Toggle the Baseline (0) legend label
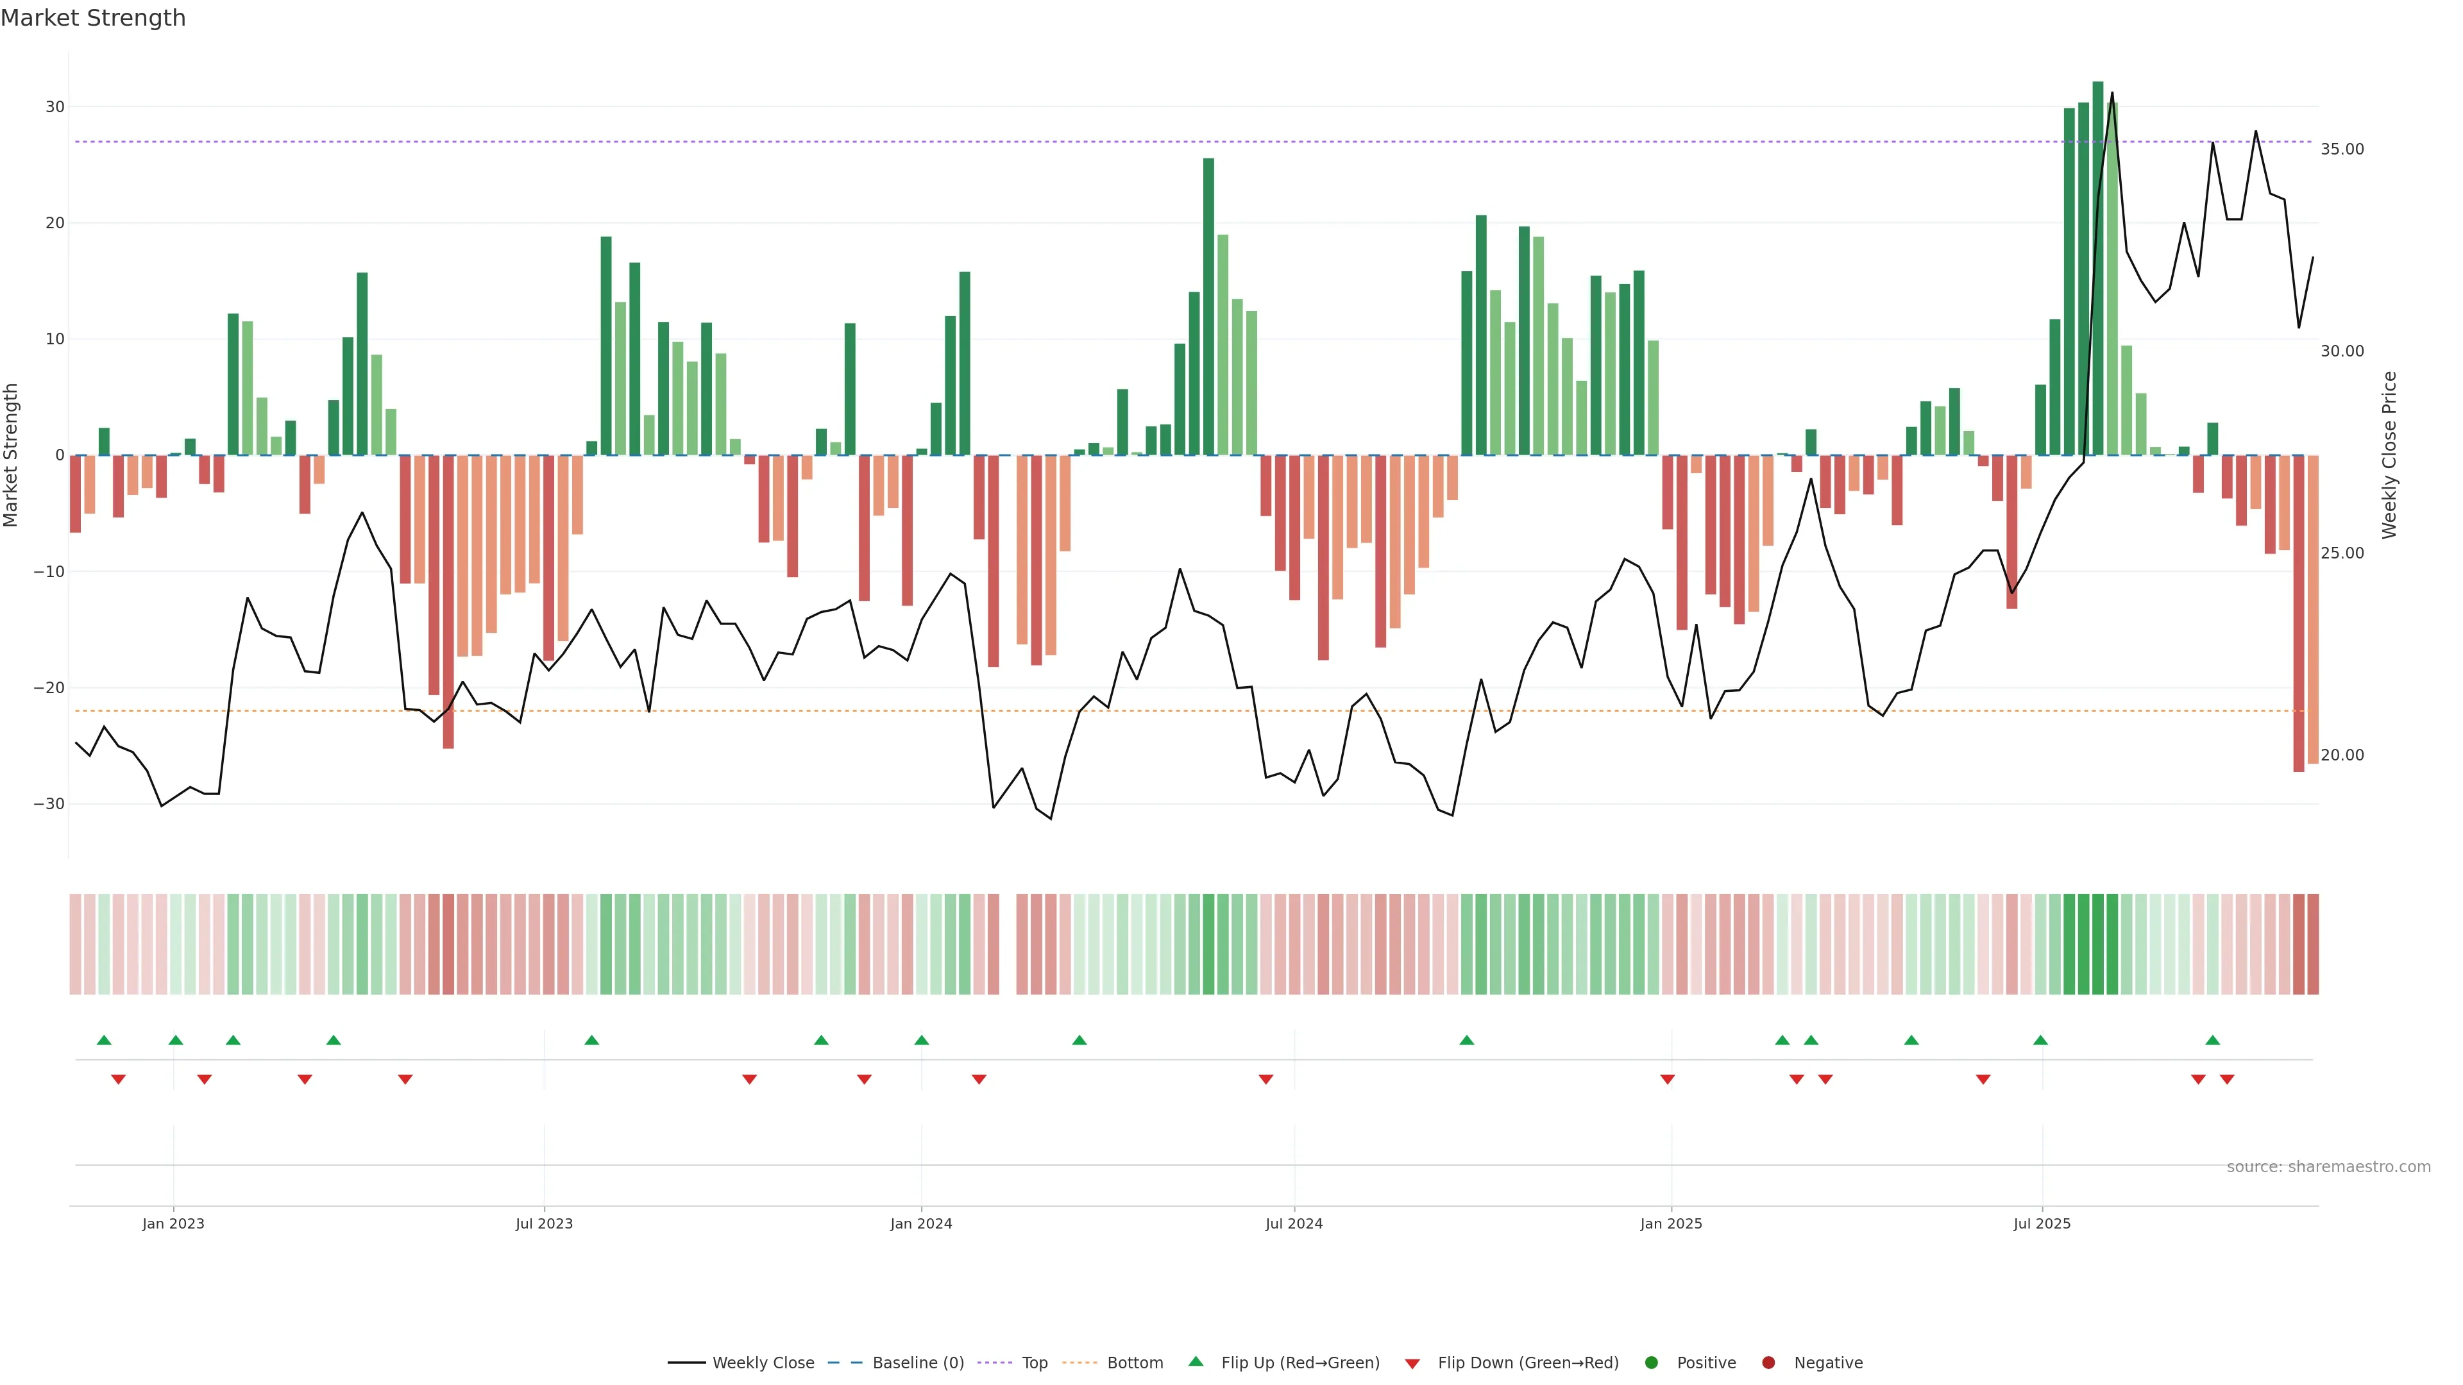The width and height of the screenshot is (2463, 1385). coord(918,1363)
